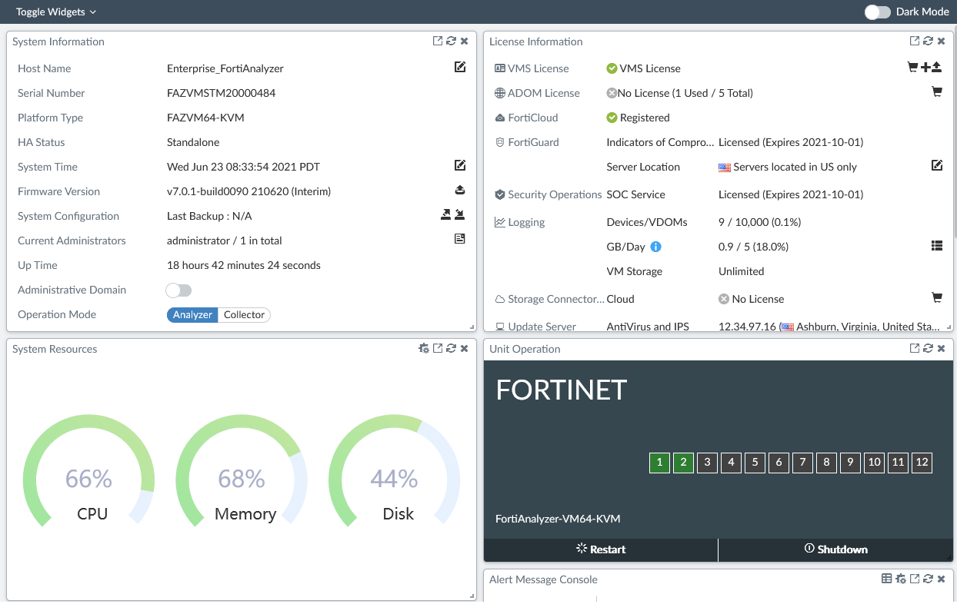
Task: View current administrator details icon
Action: point(459,238)
